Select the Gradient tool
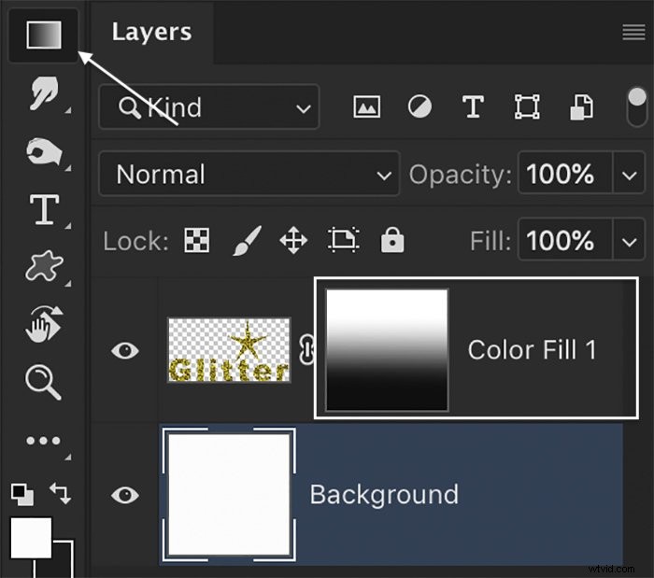Screen dimensions: 654x578 (x=44, y=35)
